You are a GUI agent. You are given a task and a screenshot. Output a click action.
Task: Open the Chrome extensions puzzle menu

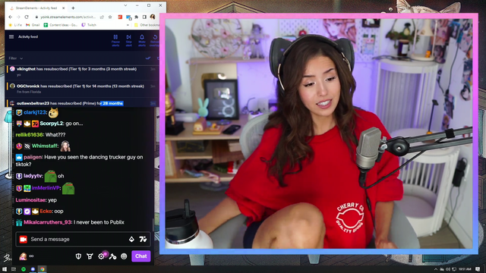(x=137, y=17)
